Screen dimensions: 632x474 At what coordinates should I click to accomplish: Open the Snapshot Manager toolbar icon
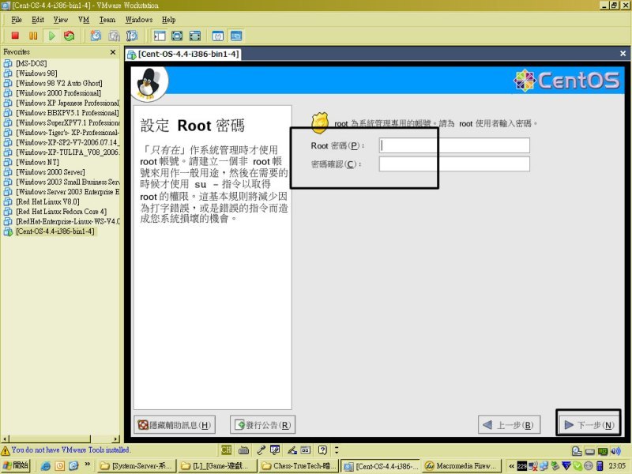132,36
